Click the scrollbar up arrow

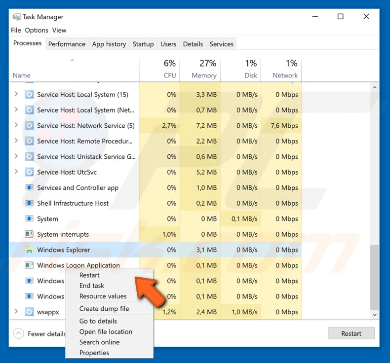[x=375, y=87]
